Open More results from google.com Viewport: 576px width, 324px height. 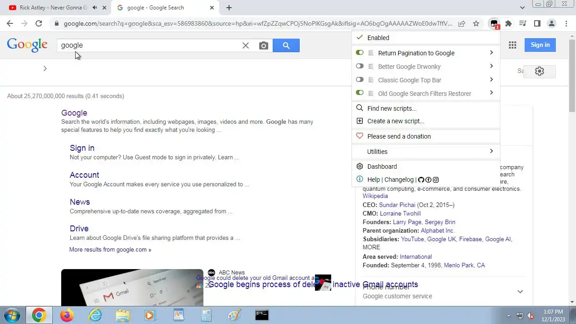click(110, 249)
